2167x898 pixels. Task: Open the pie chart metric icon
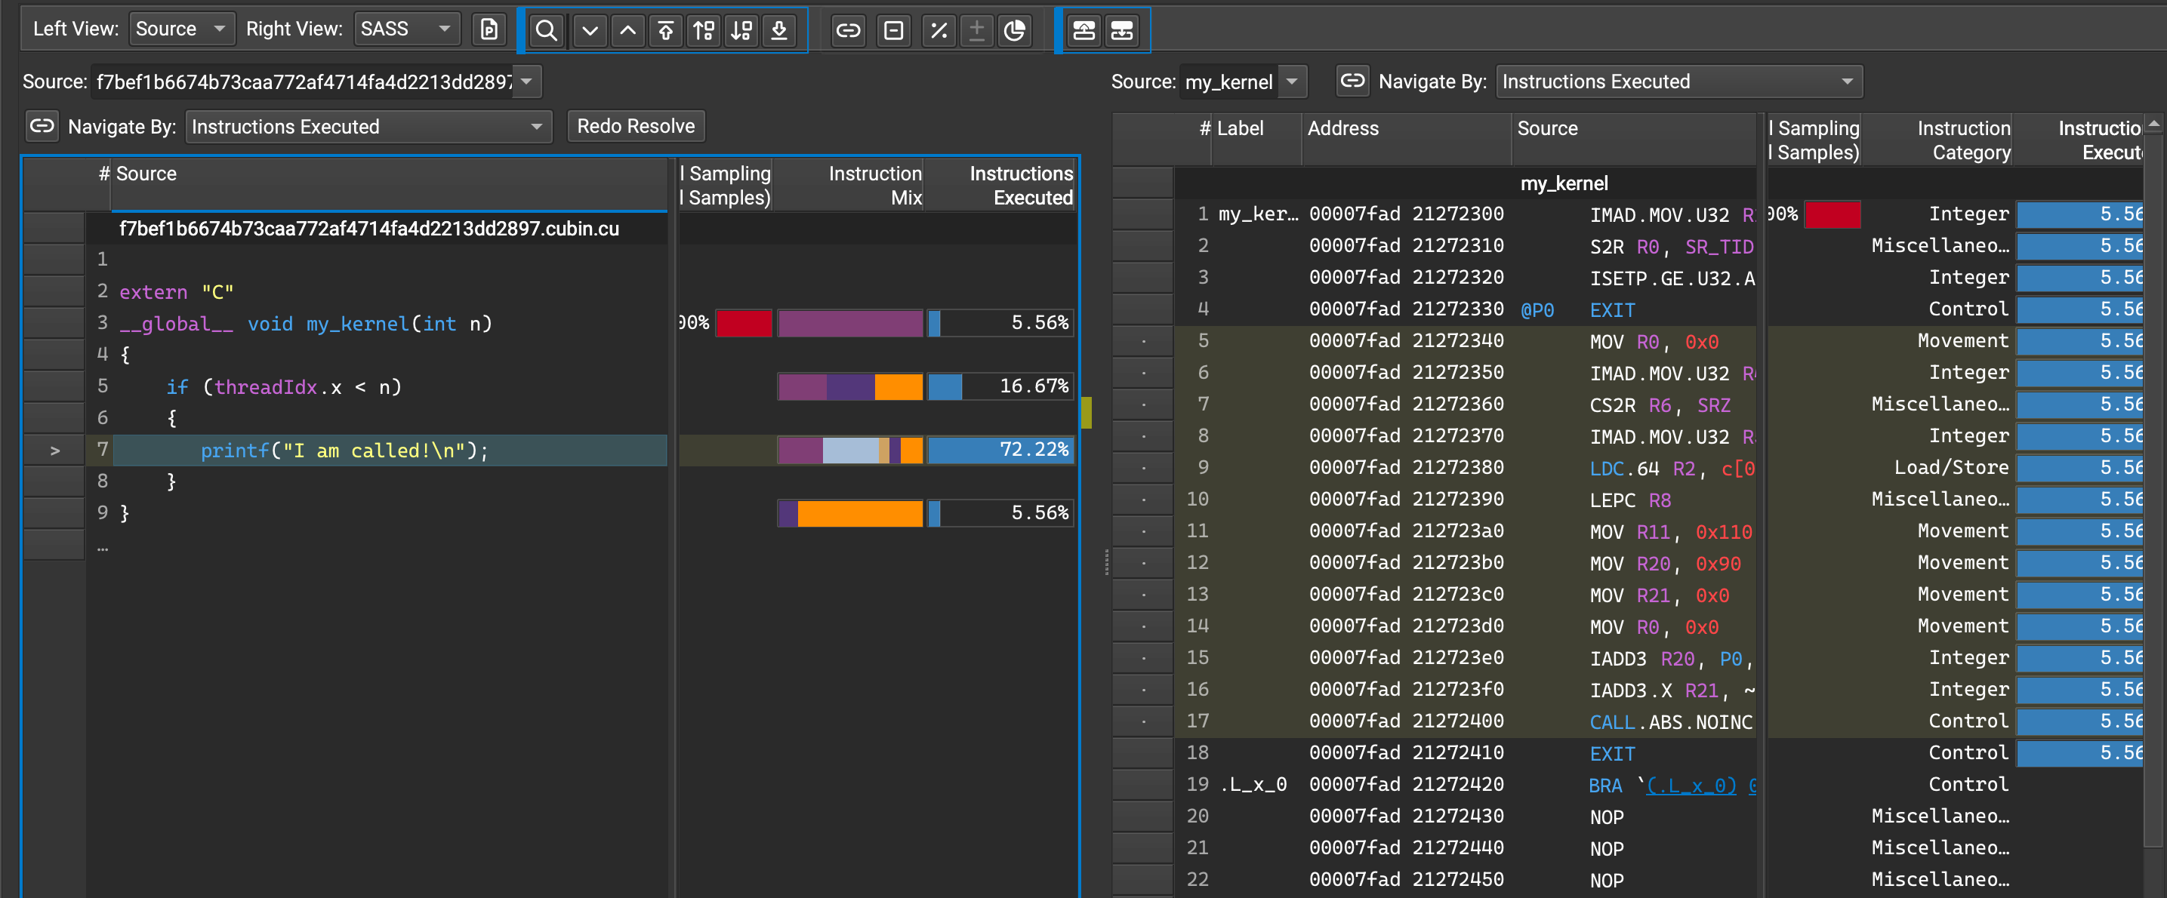pos(1015,31)
